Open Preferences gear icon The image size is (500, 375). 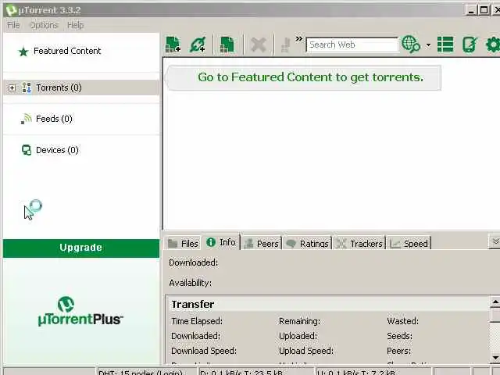pyautogui.click(x=493, y=45)
